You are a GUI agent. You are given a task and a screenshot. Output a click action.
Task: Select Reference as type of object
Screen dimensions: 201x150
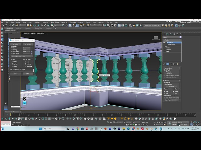tap(25, 67)
